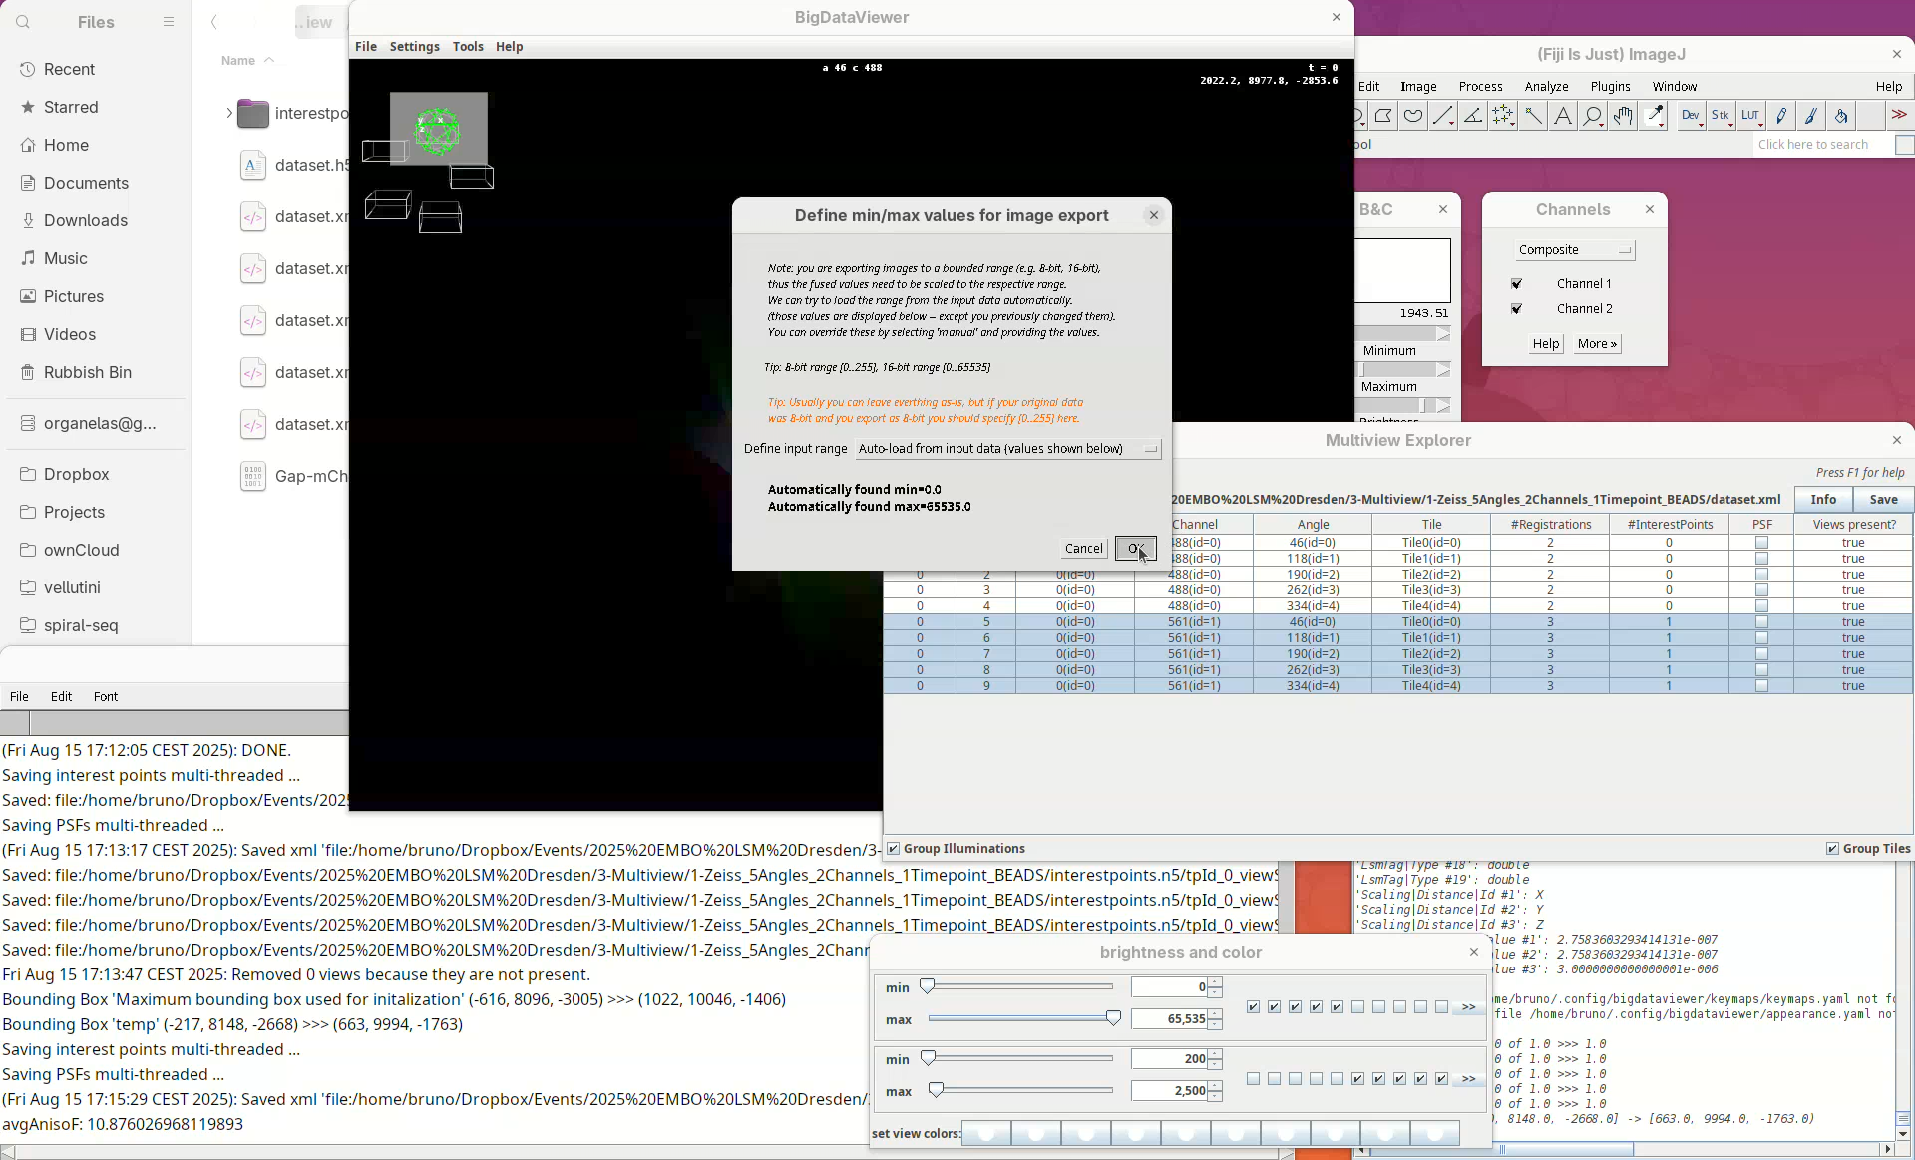Select the Hand scrolling tool
This screenshot has width=1915, height=1160.
point(1623,116)
